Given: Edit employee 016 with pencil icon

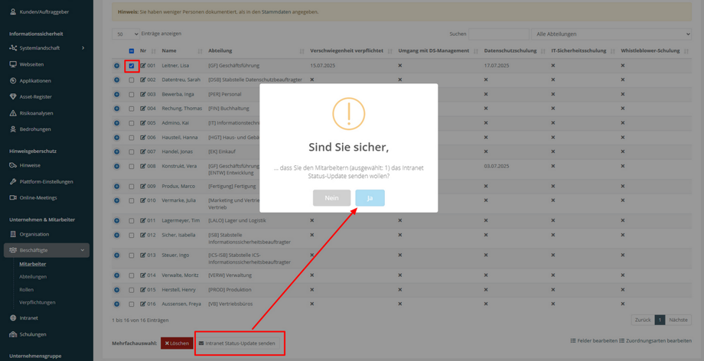Looking at the screenshot, I should (x=143, y=304).
